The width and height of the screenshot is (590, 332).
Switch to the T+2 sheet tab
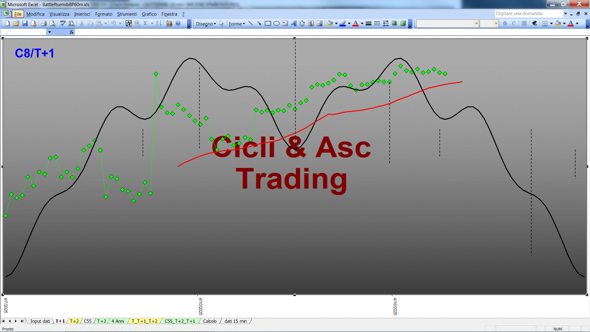click(x=74, y=321)
